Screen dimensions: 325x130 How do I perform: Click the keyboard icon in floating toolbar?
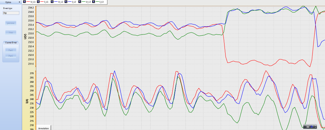(x=308, y=127)
